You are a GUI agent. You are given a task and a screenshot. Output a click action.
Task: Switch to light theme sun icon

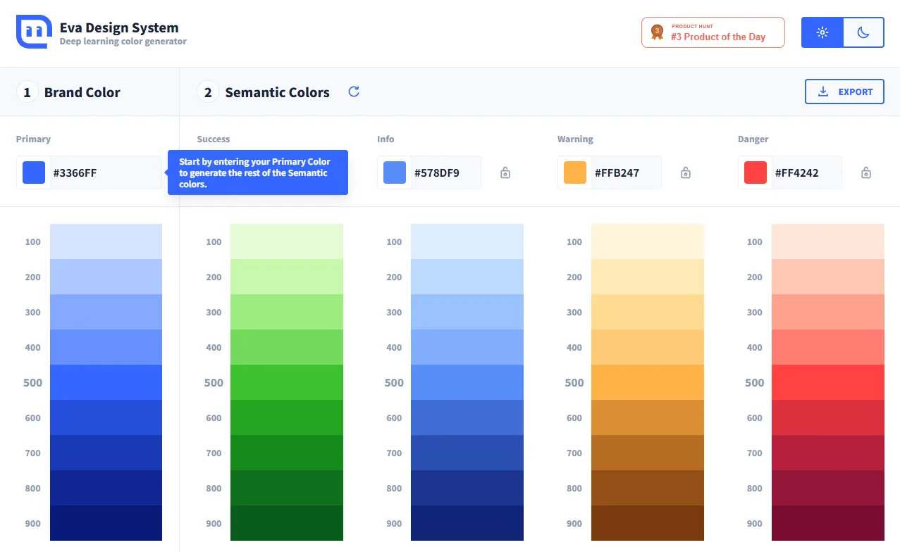[822, 32]
